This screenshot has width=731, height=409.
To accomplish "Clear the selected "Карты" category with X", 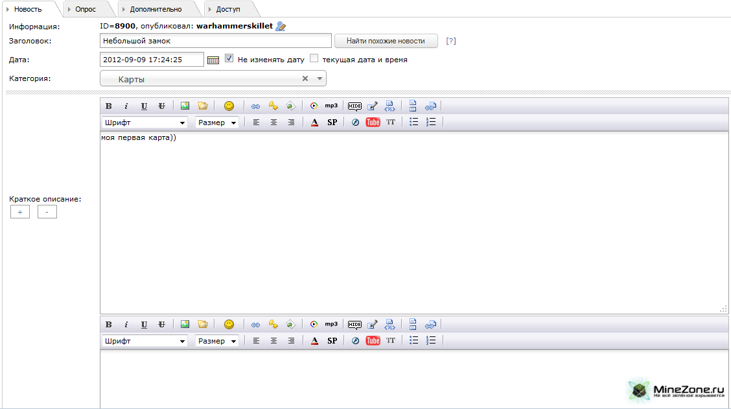I will 305,78.
